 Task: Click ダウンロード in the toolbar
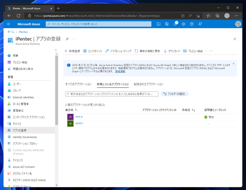(x=172, y=51)
